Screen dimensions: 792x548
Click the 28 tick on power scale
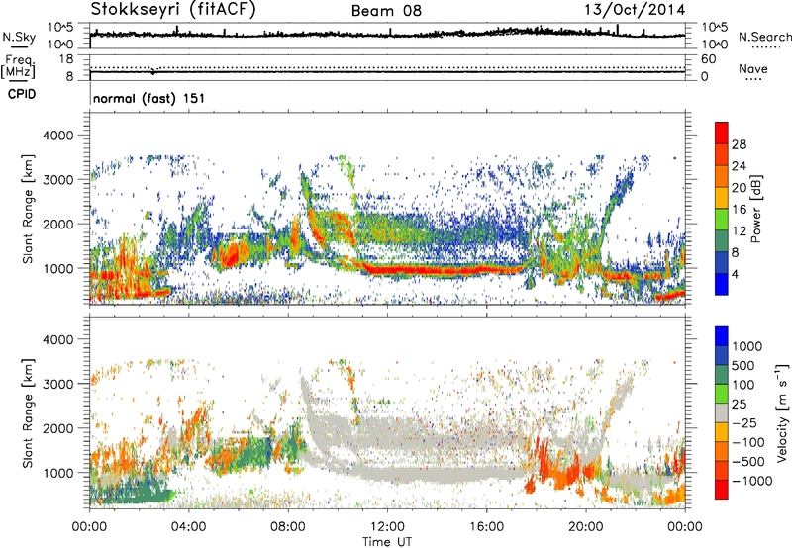pos(739,144)
